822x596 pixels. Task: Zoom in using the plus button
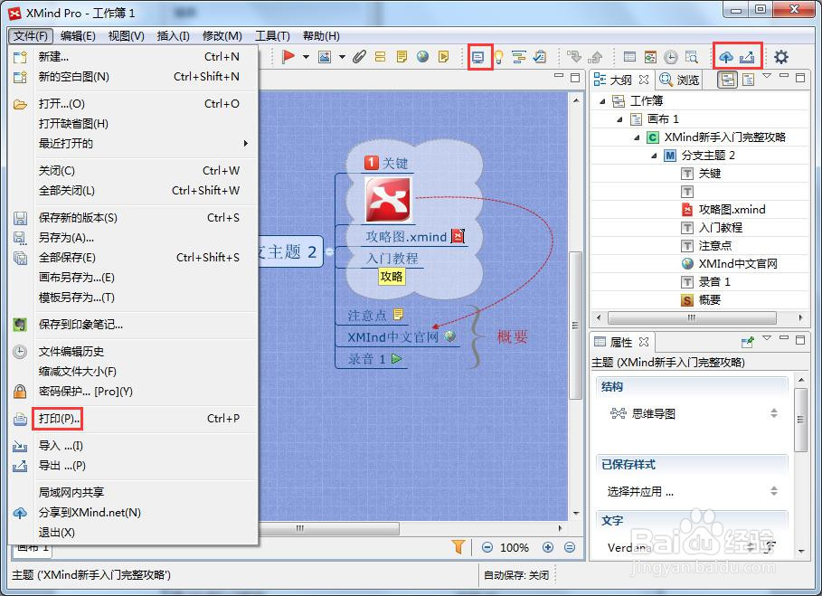click(x=547, y=547)
